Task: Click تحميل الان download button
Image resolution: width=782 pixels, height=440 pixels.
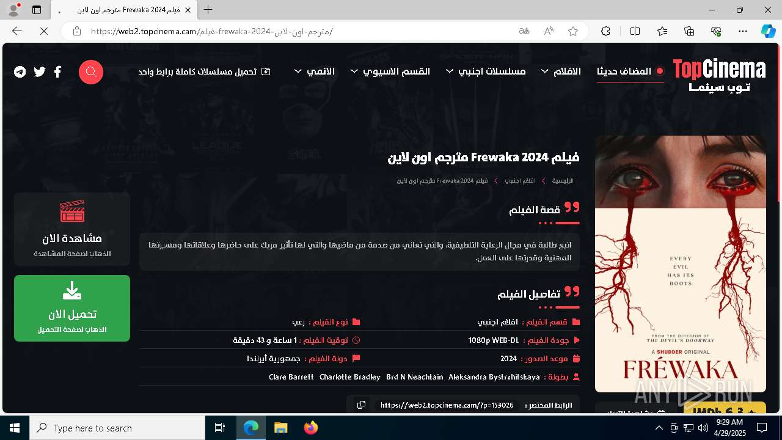Action: [x=72, y=308]
